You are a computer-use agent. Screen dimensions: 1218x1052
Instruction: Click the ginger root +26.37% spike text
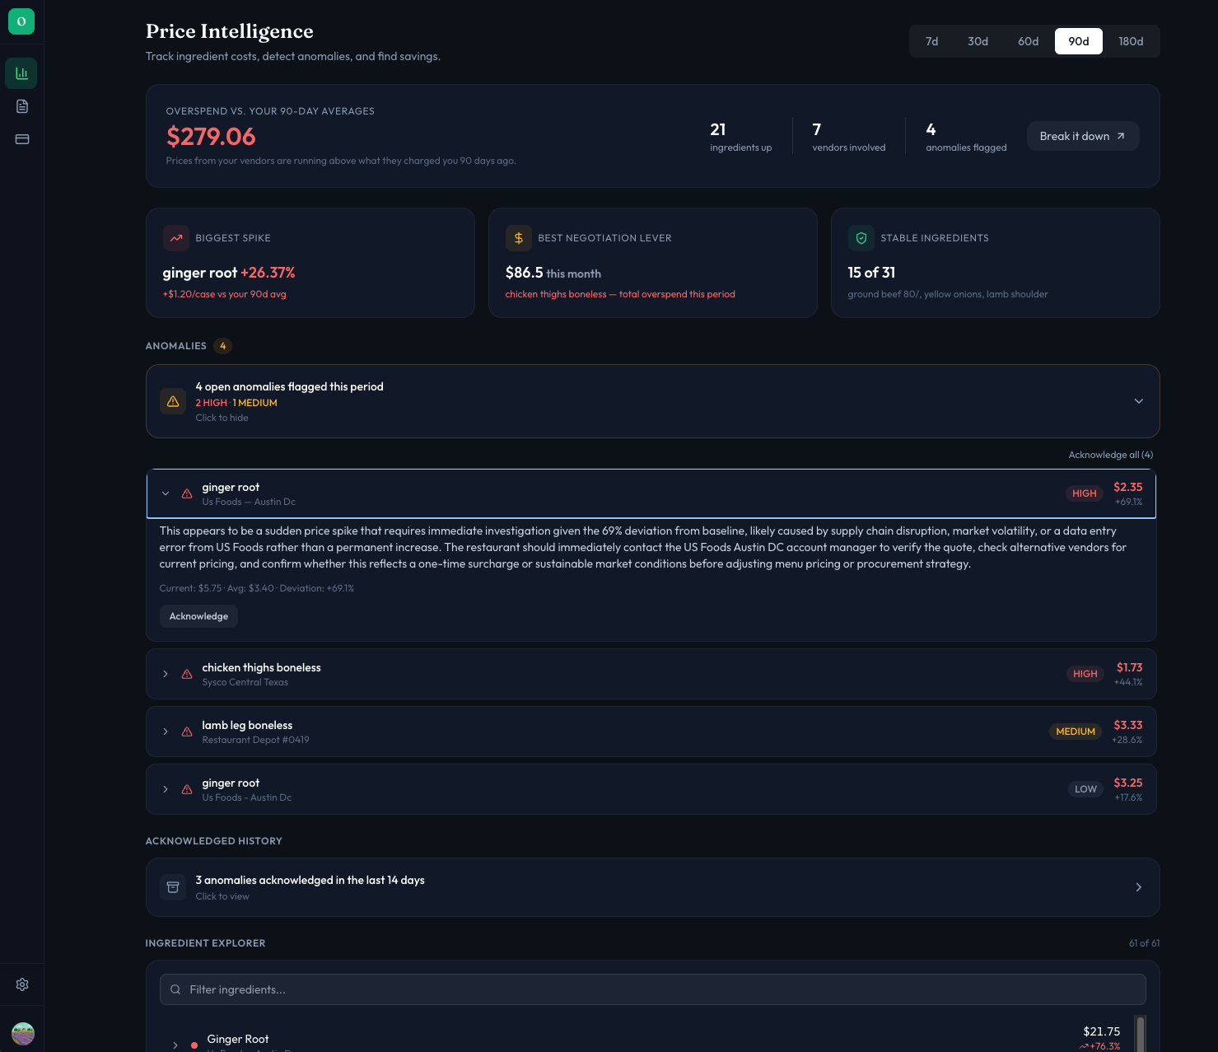229,273
